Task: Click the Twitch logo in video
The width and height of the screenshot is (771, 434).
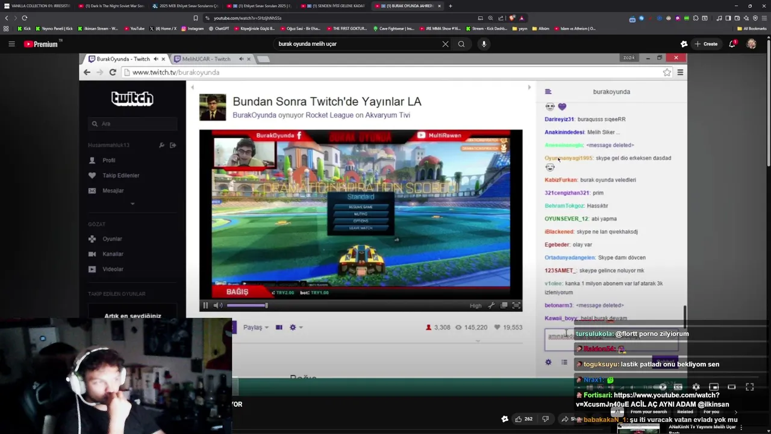Action: coord(132,98)
